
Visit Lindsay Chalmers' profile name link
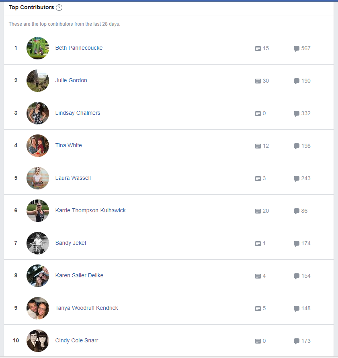(x=78, y=113)
